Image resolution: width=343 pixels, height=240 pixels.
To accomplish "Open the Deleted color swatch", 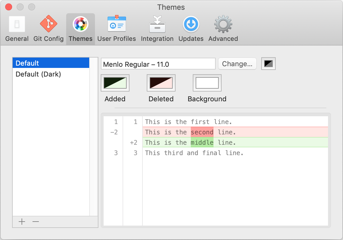I will (161, 83).
